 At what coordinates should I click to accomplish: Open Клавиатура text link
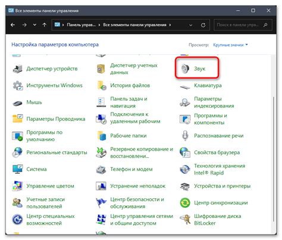(x=208, y=86)
